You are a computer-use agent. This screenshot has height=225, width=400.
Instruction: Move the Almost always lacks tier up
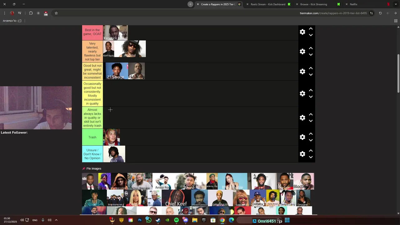coord(311,115)
